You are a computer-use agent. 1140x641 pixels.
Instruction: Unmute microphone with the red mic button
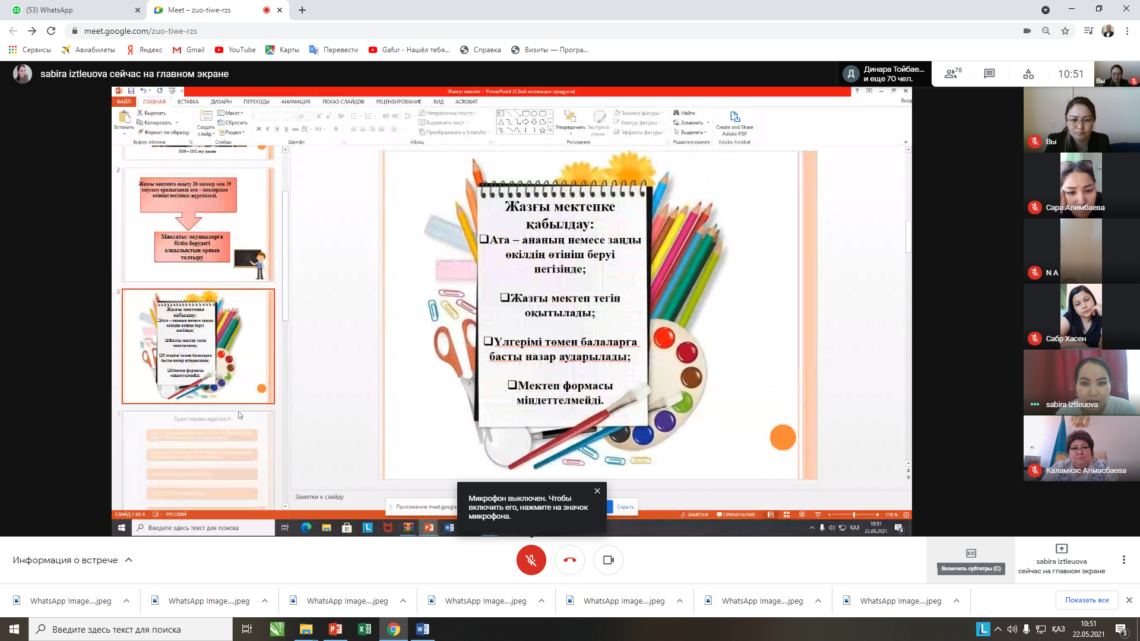[x=531, y=560]
